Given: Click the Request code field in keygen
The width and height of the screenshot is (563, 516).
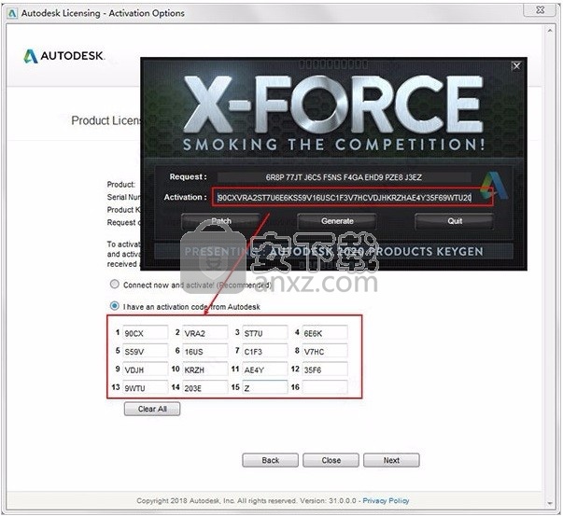Looking at the screenshot, I should coord(344,177).
